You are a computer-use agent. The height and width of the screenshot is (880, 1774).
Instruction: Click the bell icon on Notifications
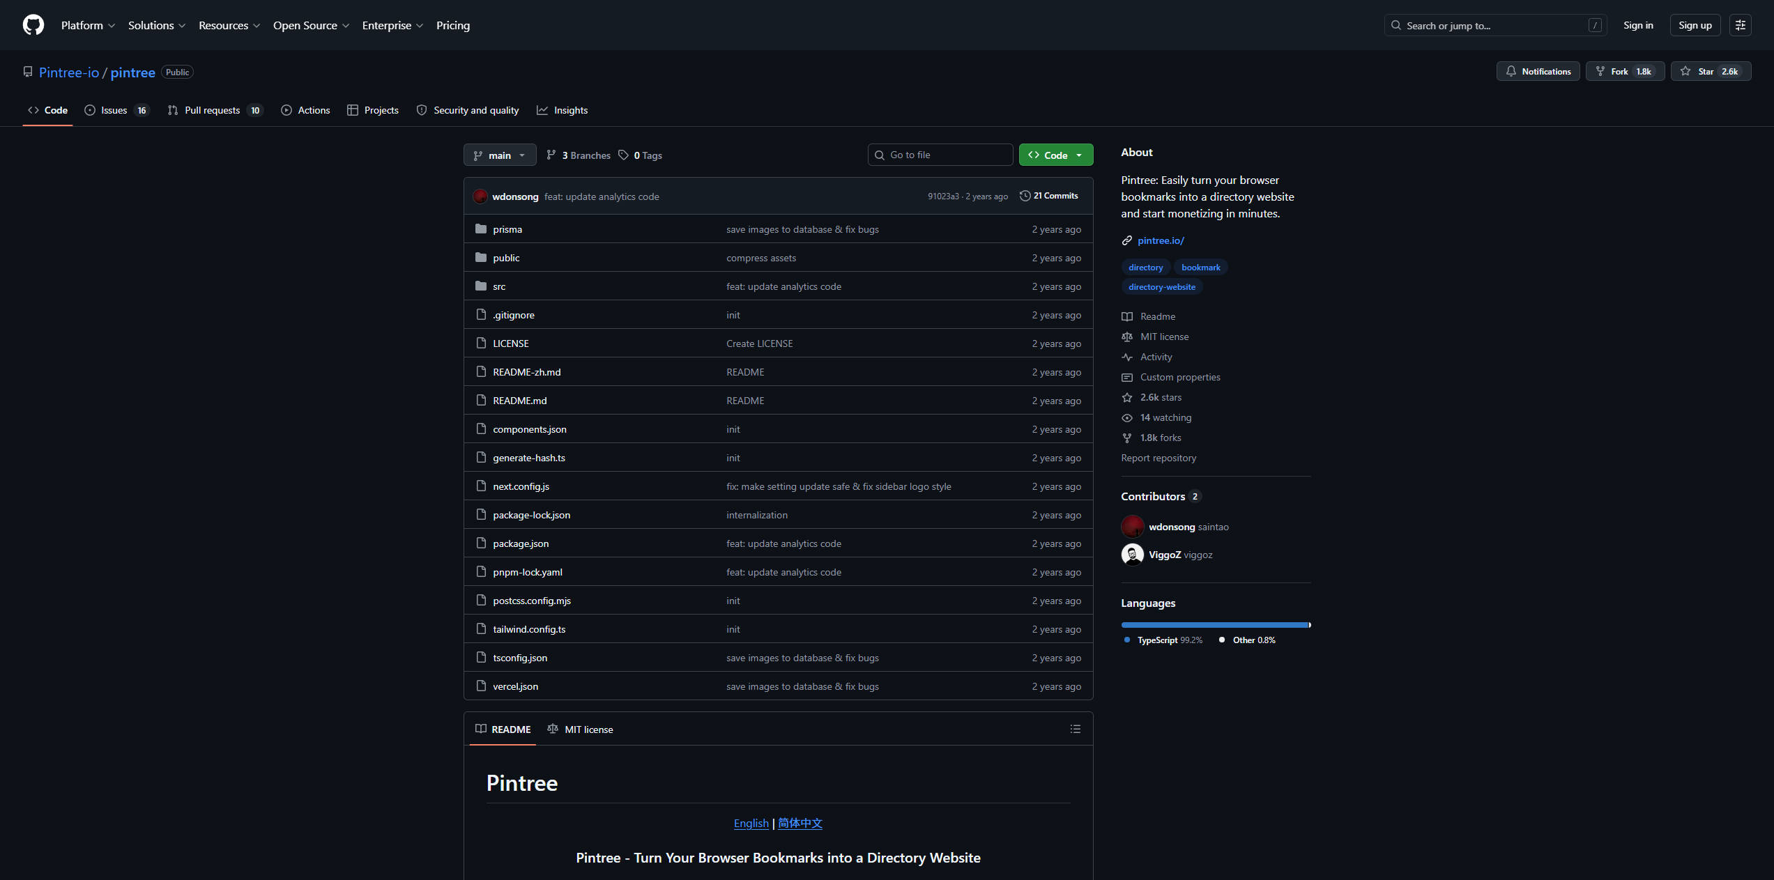click(1511, 71)
